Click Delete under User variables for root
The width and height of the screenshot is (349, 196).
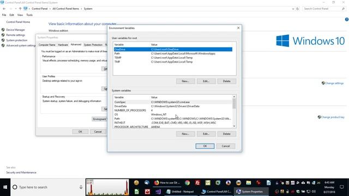pos(227,81)
